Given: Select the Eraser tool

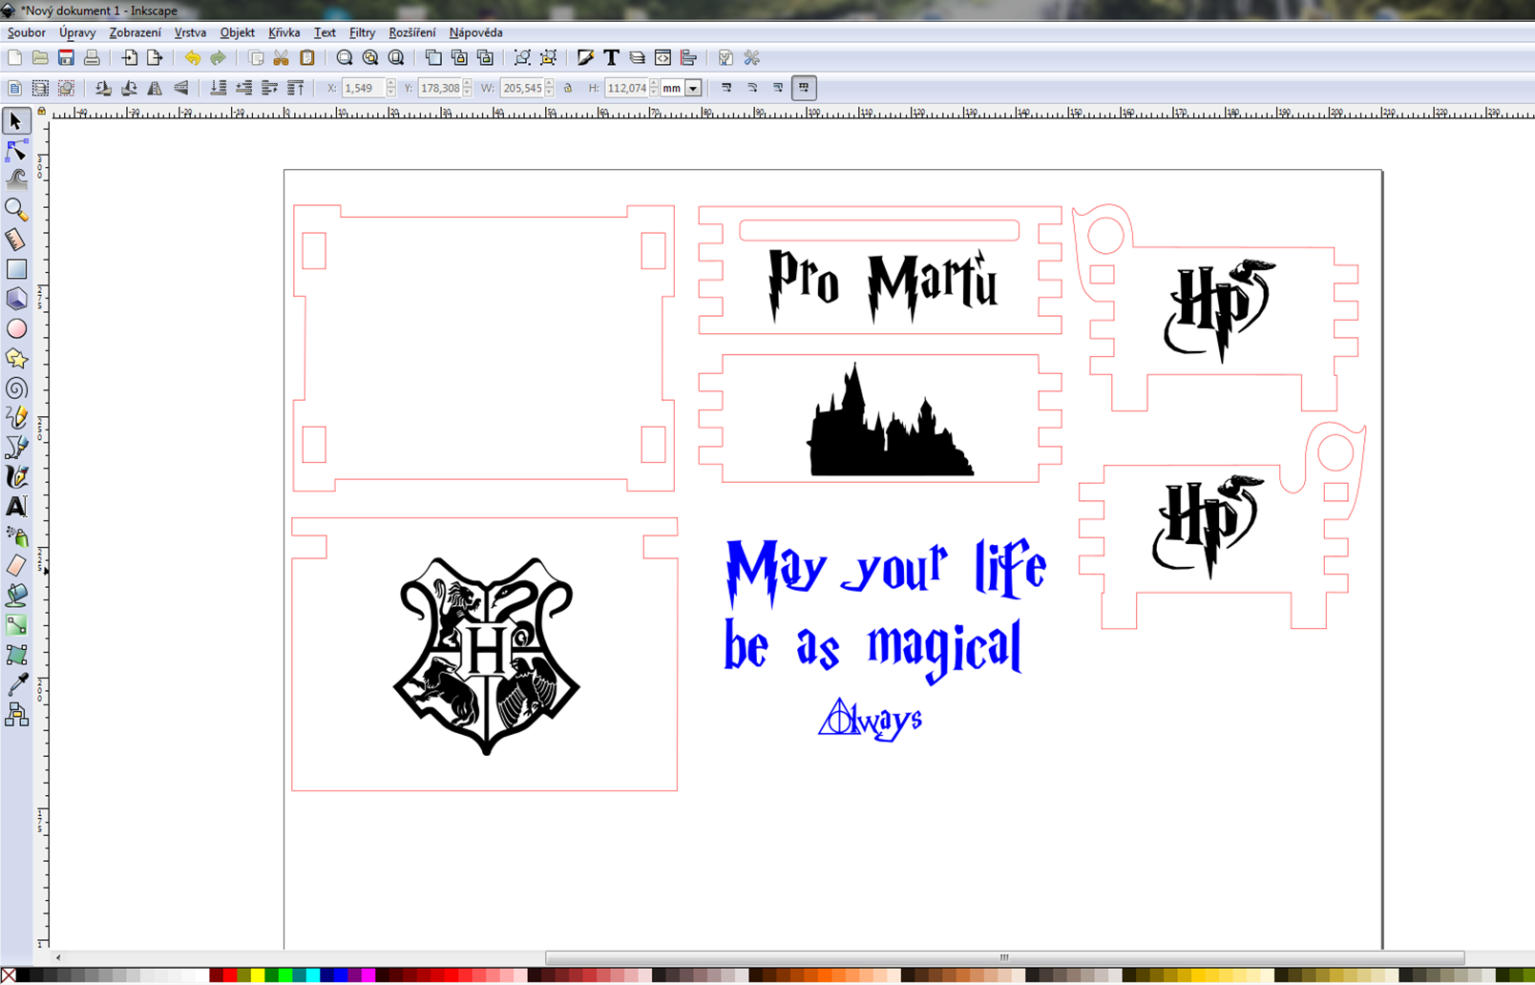Looking at the screenshot, I should [16, 566].
